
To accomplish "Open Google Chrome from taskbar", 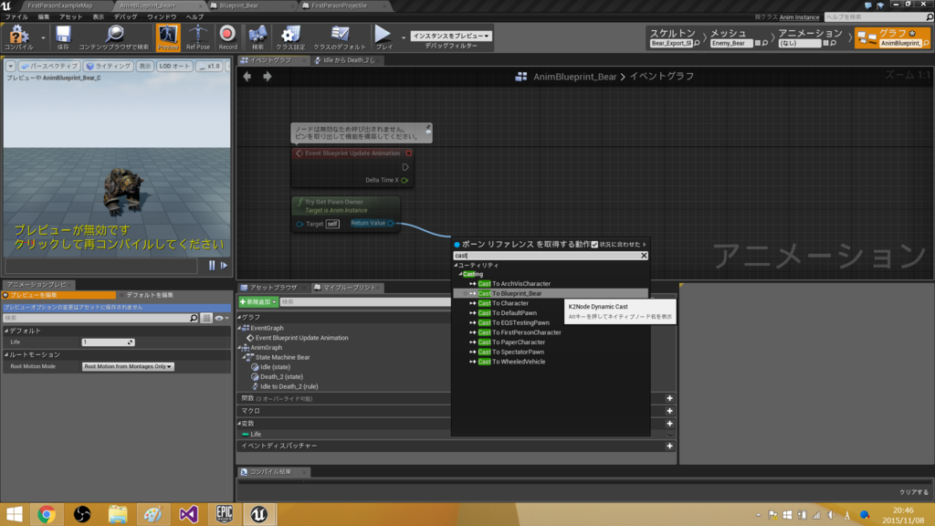I will [x=47, y=514].
